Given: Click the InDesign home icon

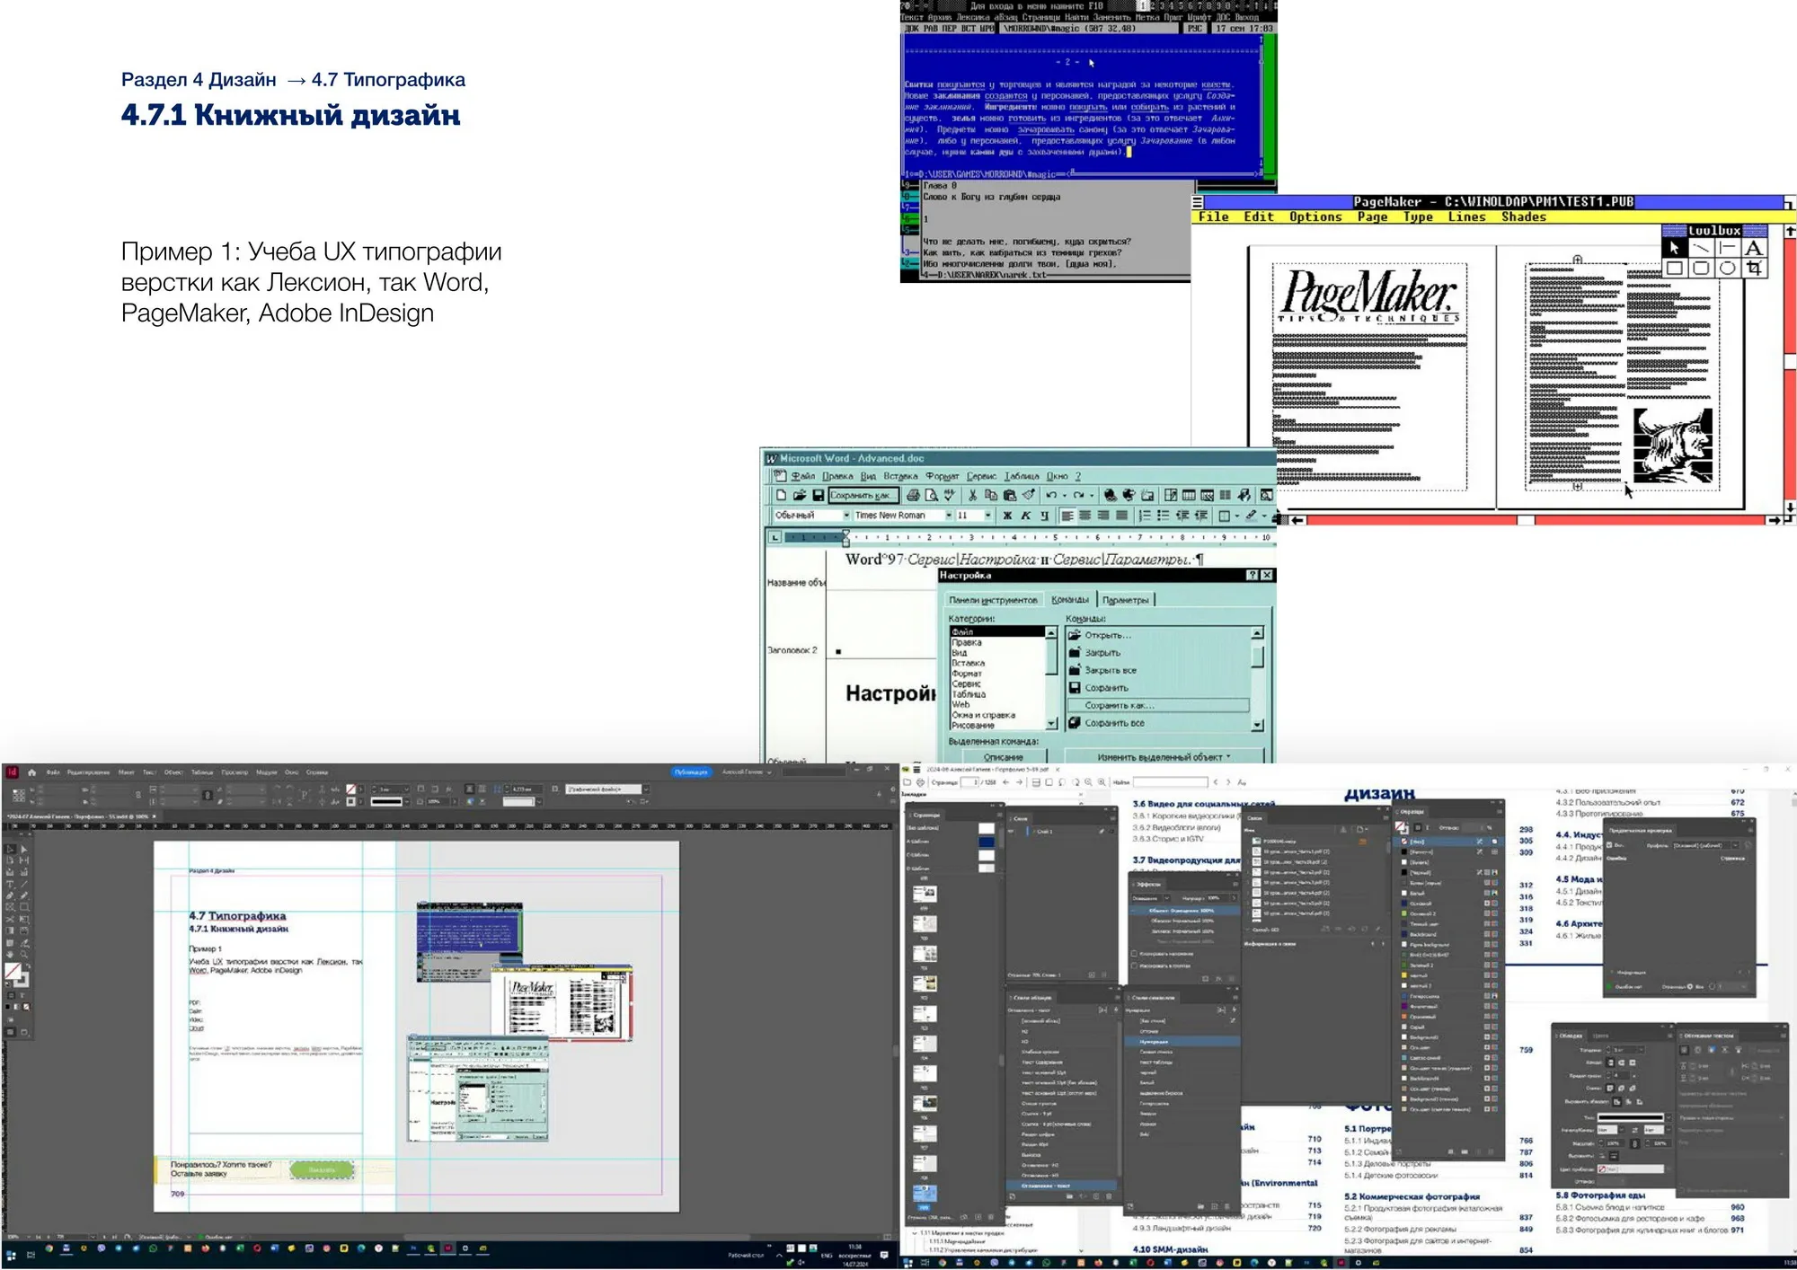Looking at the screenshot, I should coord(32,772).
